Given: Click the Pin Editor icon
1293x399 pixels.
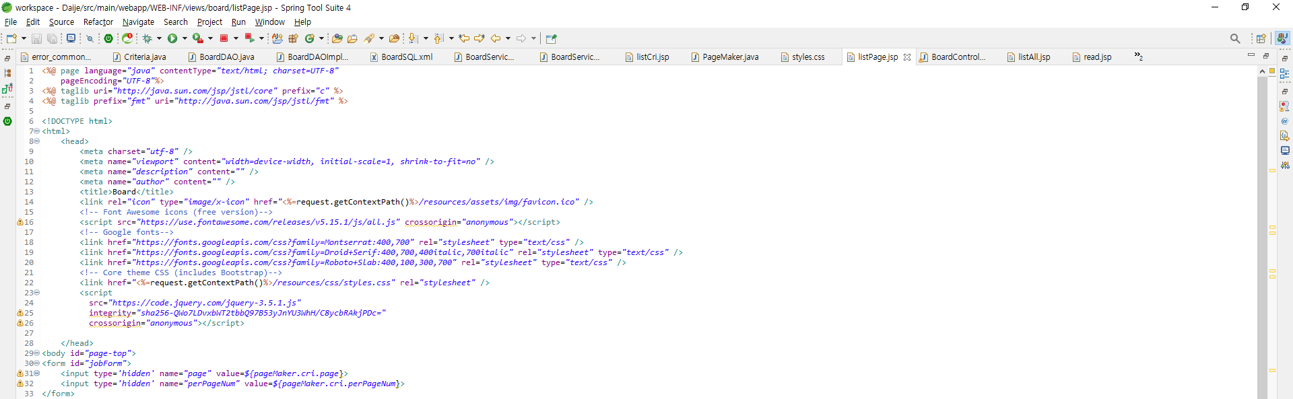Looking at the screenshot, I should 552,38.
